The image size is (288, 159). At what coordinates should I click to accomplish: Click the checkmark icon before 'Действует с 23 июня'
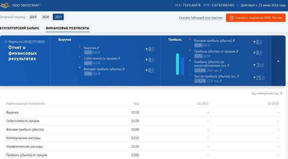click(238, 5)
